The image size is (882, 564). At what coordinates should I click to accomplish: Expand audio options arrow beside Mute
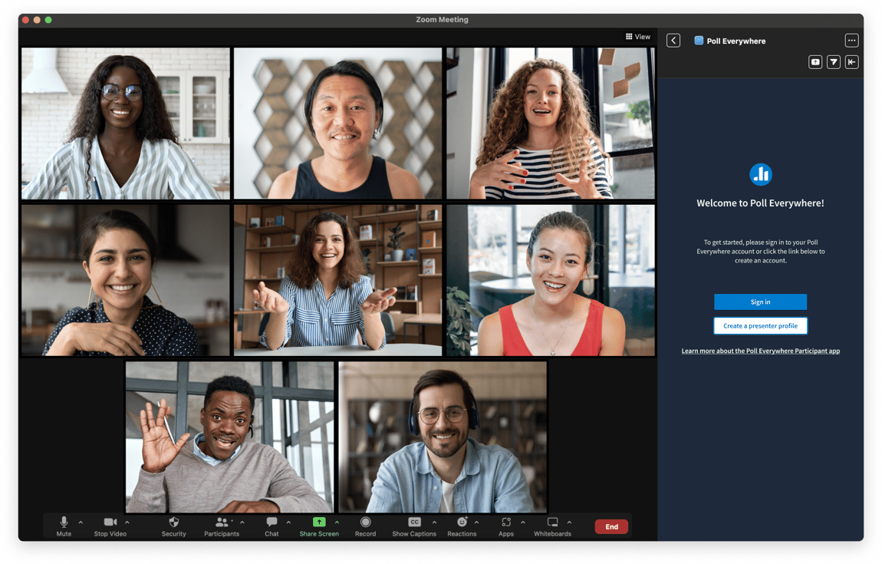point(81,523)
